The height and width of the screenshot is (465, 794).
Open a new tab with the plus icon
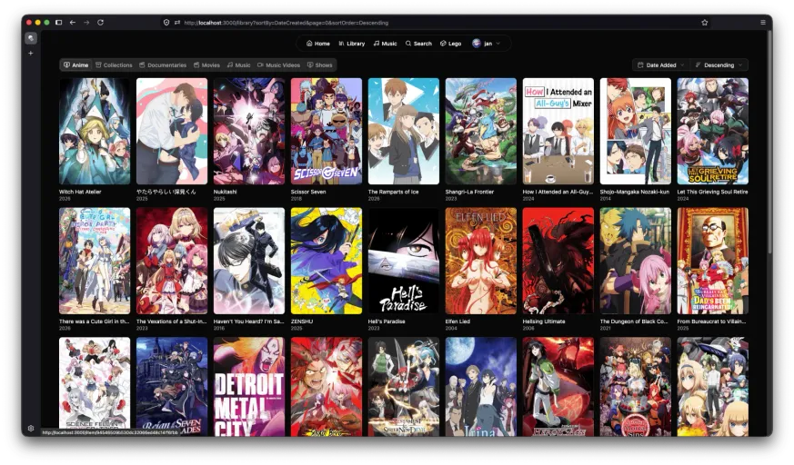click(x=31, y=53)
